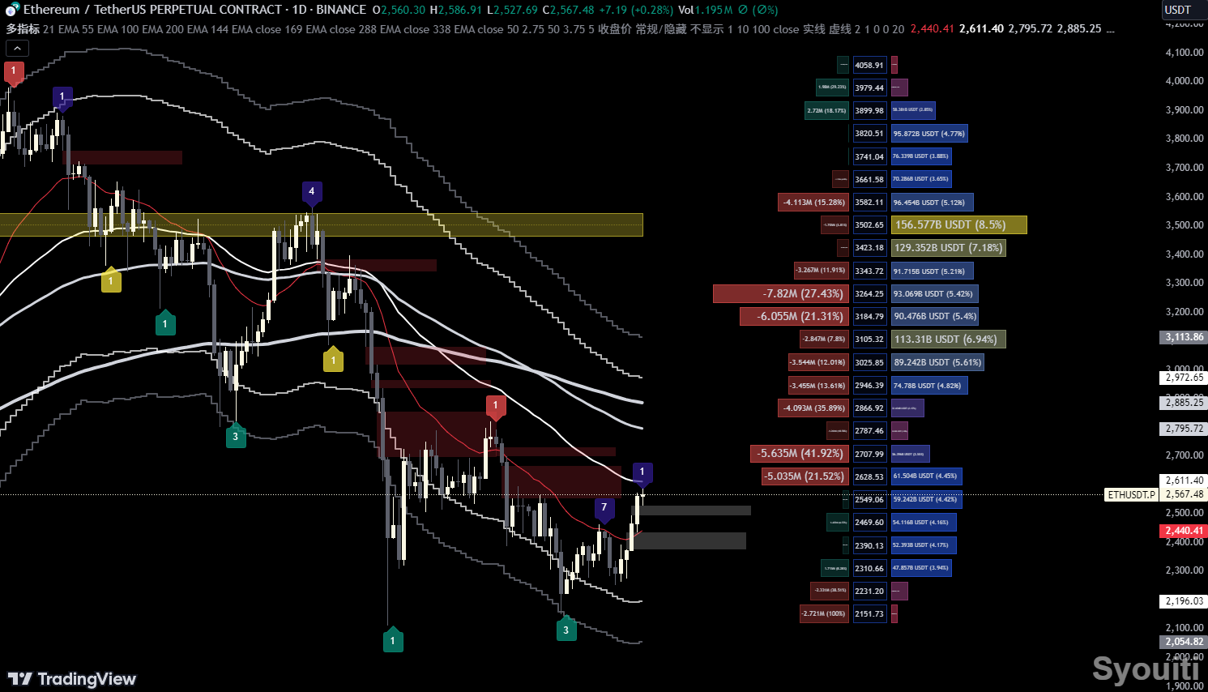1208x692 pixels.
Task: Click the 2151.73 price level cell
Action: (869, 613)
